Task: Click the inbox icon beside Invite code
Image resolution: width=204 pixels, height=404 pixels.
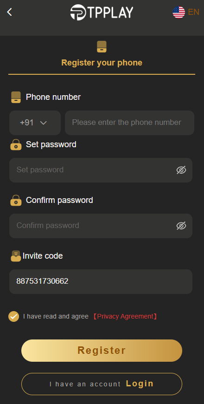Action: coord(16,256)
